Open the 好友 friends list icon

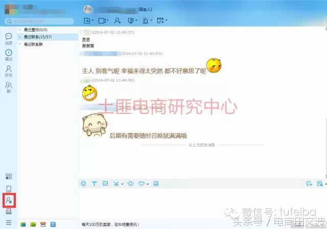[x=9, y=71]
